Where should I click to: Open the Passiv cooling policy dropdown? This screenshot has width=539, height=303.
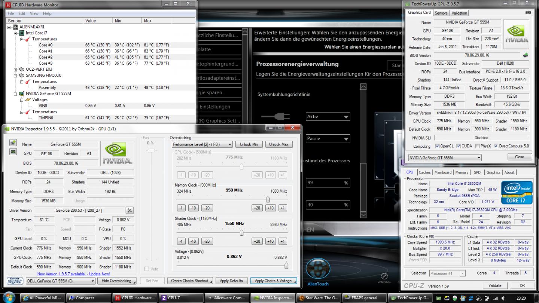[328, 139]
